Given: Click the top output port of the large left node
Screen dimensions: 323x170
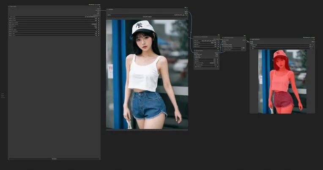Looking at the screenshot, I should point(99,8).
